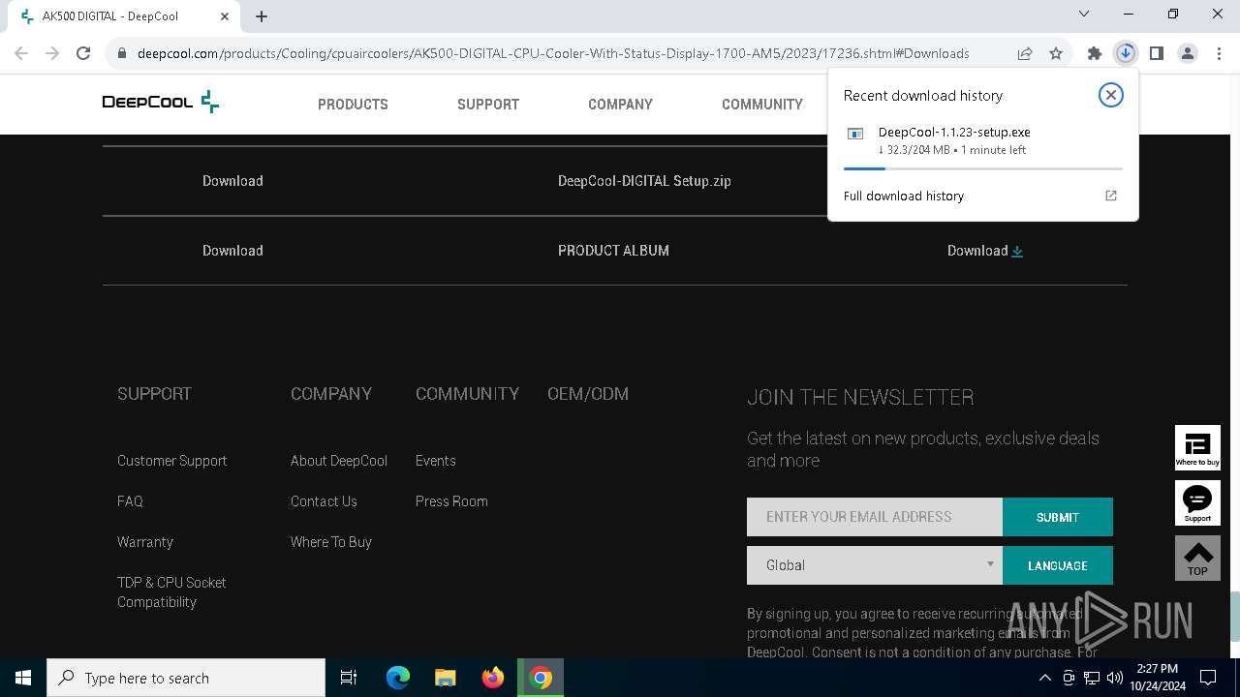Open File Explorer from the taskbar
Viewport: 1240px width, 697px height.
(x=446, y=678)
